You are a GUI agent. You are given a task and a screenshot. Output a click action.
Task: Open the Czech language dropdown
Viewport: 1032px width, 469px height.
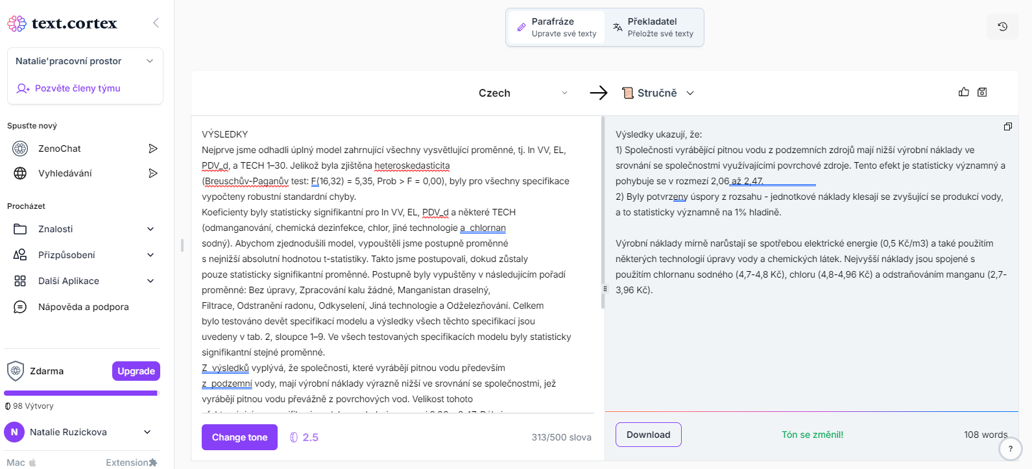click(523, 93)
